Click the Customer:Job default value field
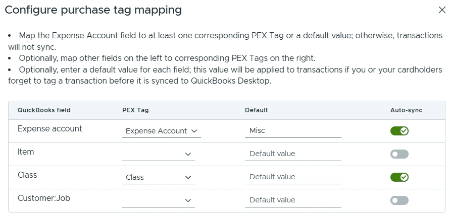This screenshot has height=216, width=450. 293,200
